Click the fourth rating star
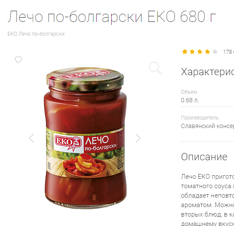The width and height of the screenshot is (234, 226). tap(207, 52)
